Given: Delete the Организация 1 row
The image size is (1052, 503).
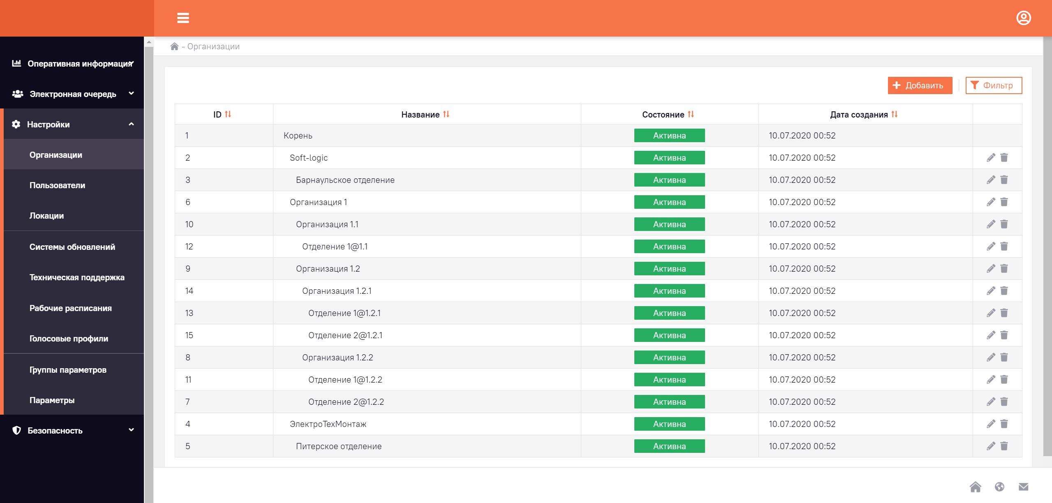Looking at the screenshot, I should tap(1004, 202).
